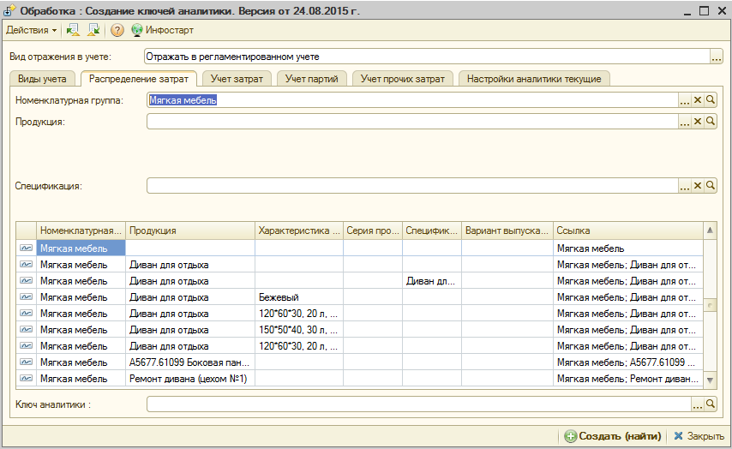Sort by the Номенклатурная column header

coord(81,230)
